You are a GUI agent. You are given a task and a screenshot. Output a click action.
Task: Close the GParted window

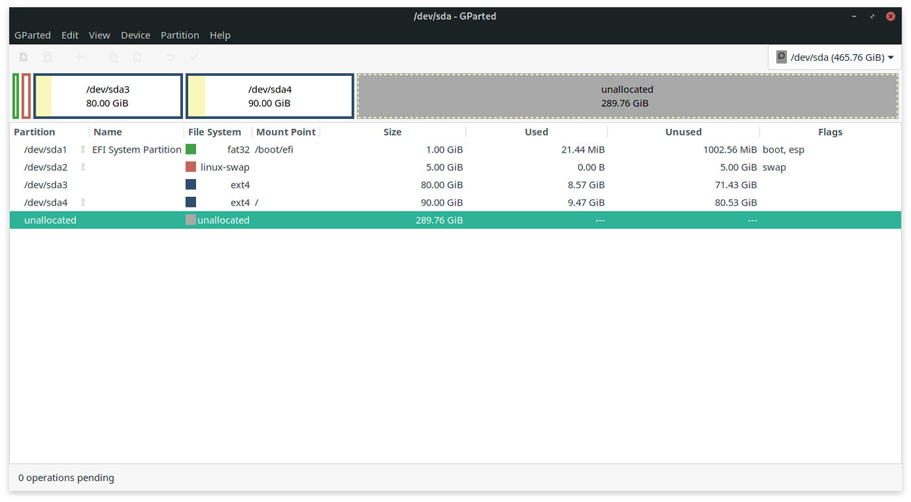click(x=891, y=16)
